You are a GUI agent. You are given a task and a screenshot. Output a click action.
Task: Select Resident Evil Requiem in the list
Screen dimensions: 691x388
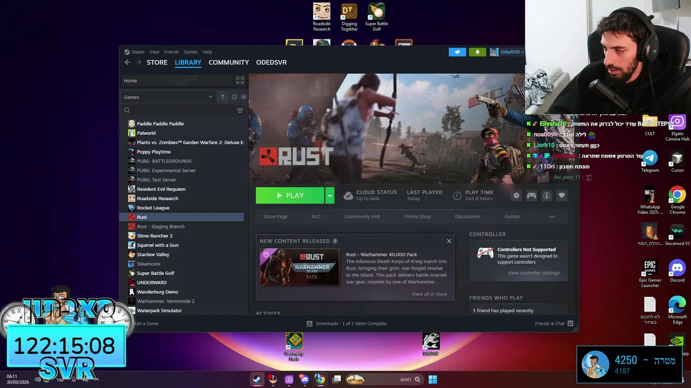(x=161, y=189)
